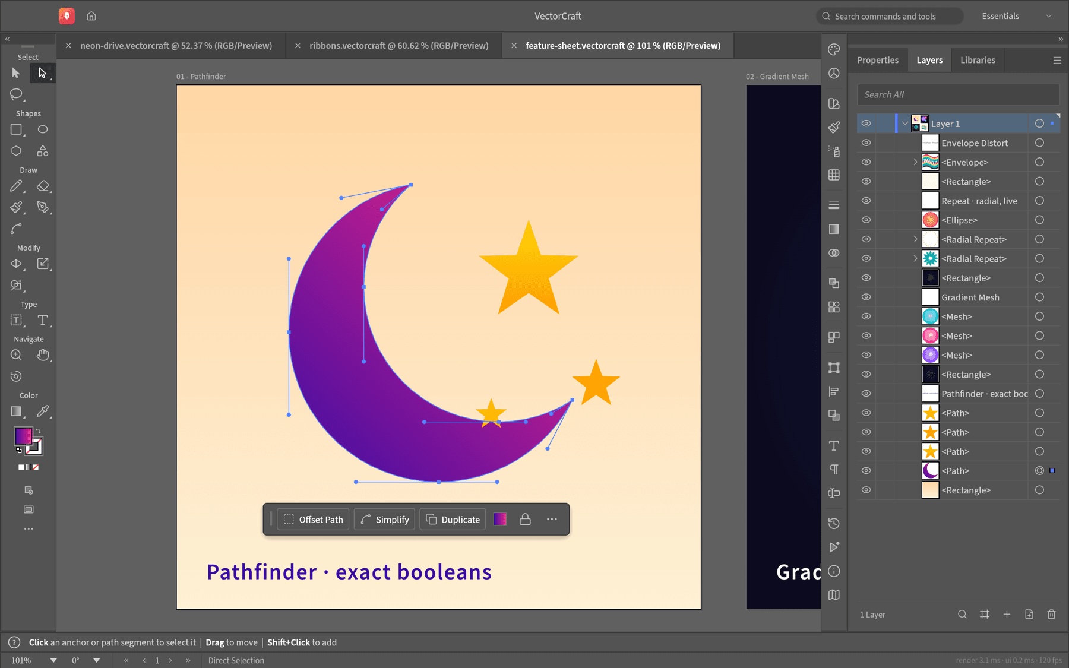
Task: Select the Ellipse shape tool
Action: tap(43, 129)
